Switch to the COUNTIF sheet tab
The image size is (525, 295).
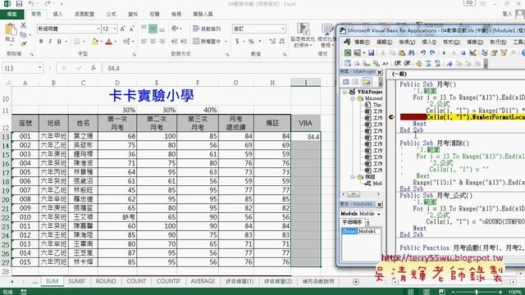coord(168,281)
